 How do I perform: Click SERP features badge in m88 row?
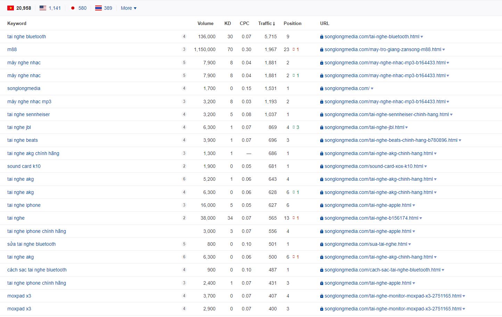[184, 49]
